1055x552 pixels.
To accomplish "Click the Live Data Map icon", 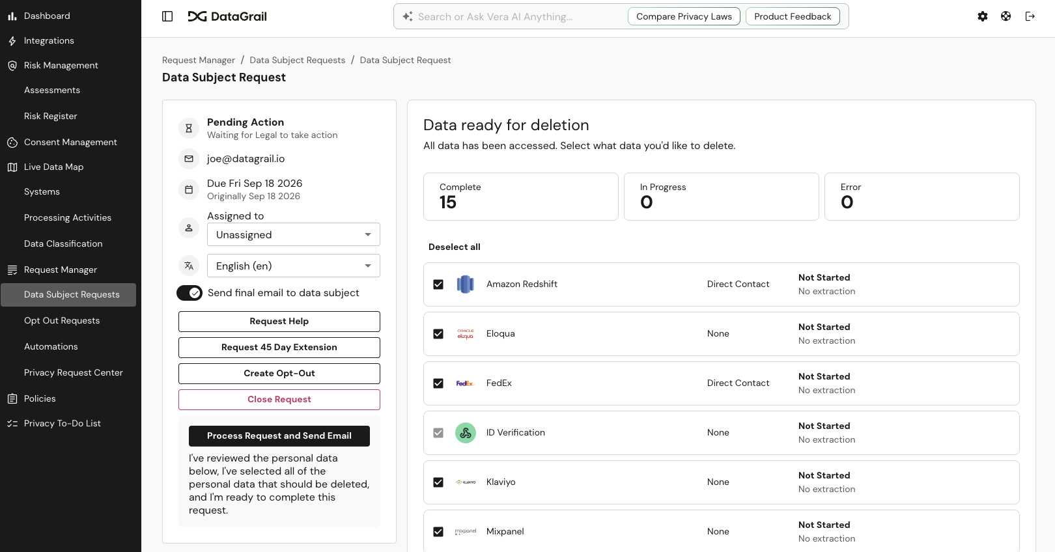I will [12, 167].
